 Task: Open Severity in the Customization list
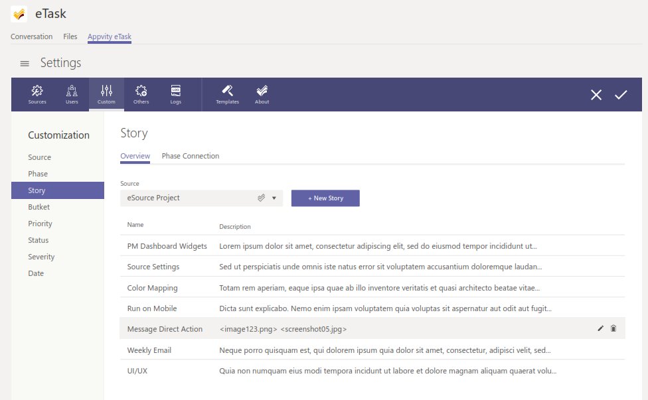[41, 257]
